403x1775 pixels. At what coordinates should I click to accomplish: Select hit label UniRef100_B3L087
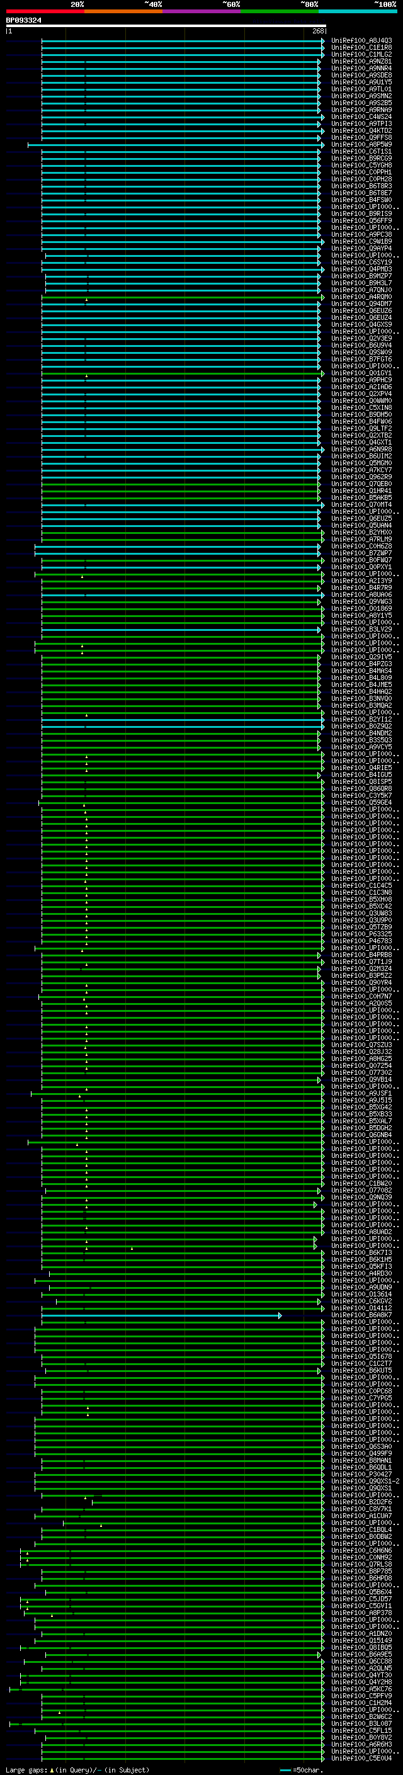(x=361, y=1723)
